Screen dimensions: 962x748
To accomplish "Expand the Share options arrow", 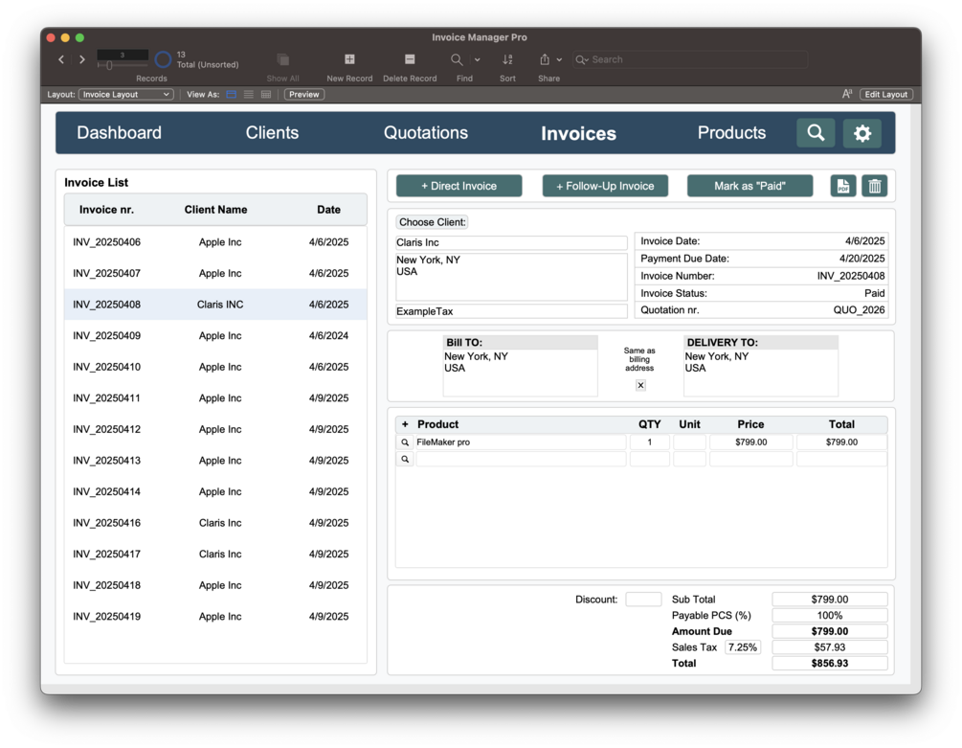I will click(x=559, y=59).
